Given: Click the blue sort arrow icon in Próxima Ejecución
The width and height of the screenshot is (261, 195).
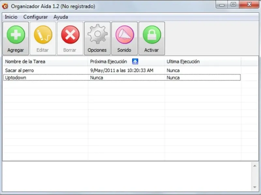Looking at the screenshot, I should tap(135, 61).
